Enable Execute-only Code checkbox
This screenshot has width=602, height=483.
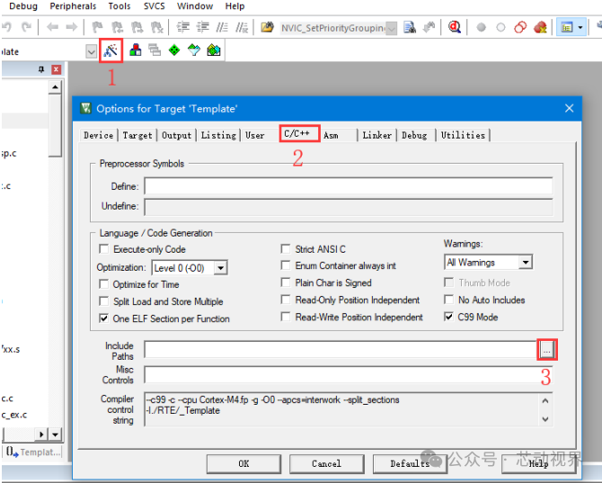point(103,249)
